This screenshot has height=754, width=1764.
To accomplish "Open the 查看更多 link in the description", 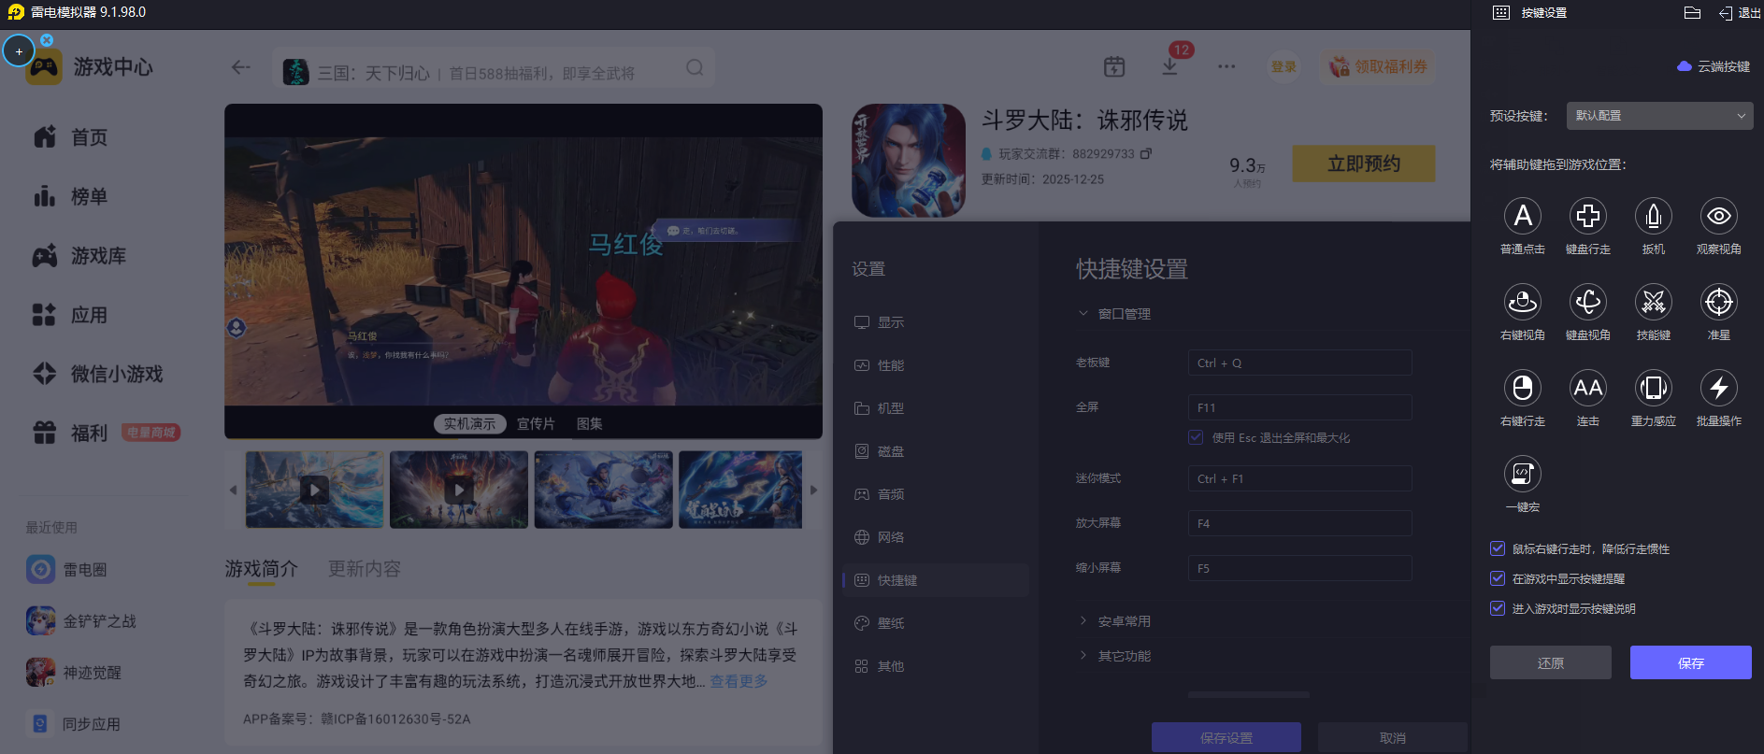I will click(x=739, y=681).
